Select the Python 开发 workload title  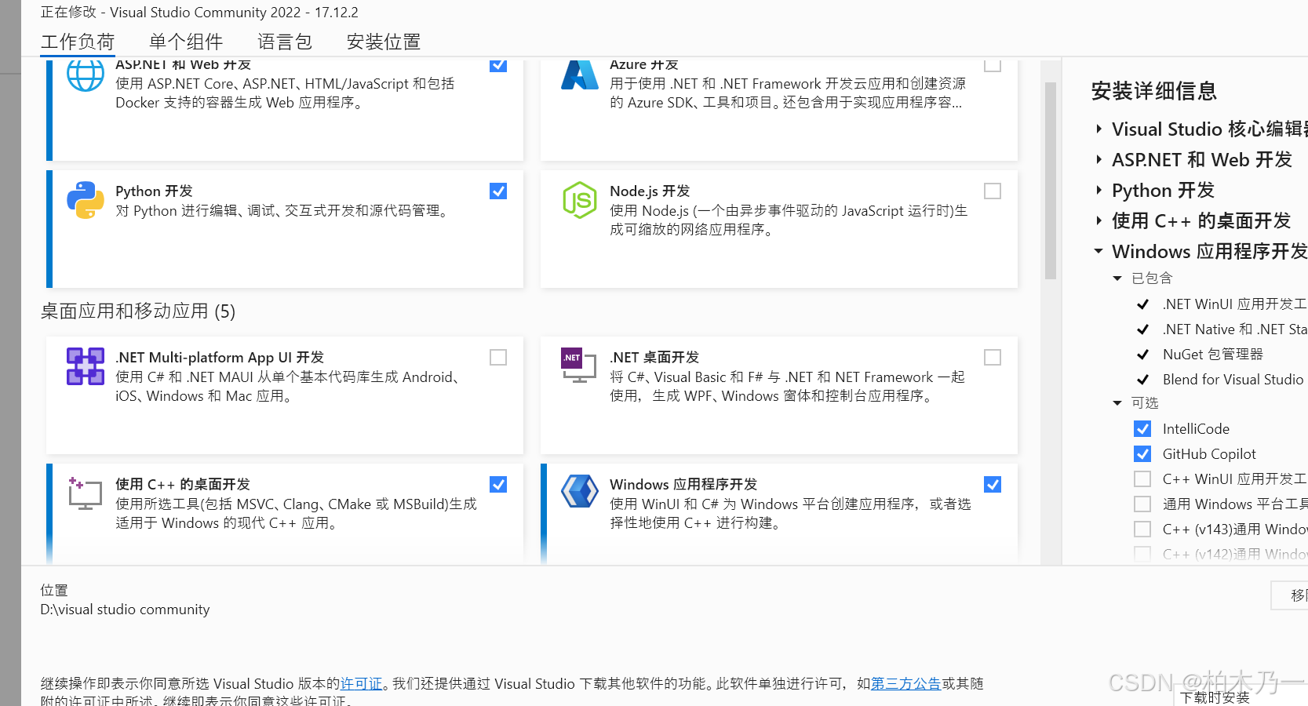pos(154,191)
